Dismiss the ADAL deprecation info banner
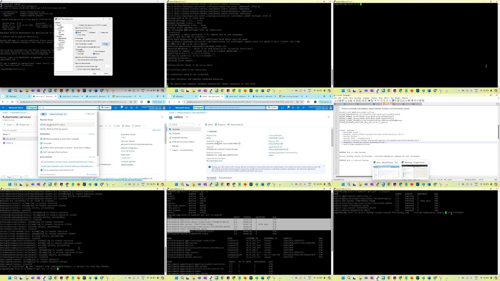 pos(323,166)
